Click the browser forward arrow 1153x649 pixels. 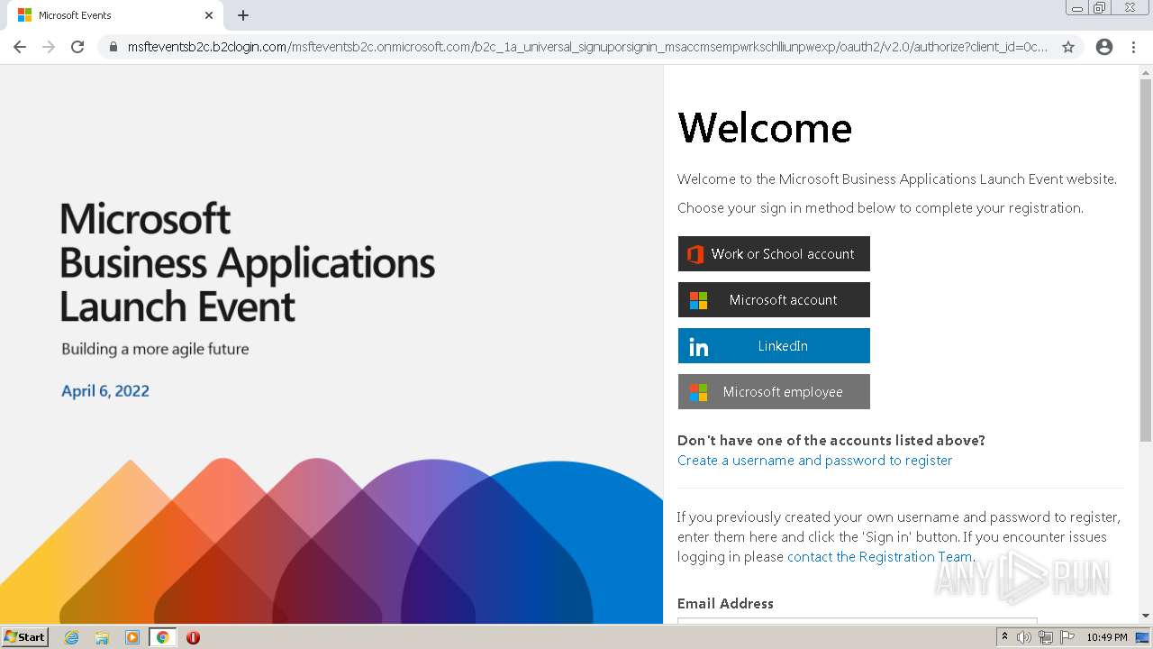coord(49,47)
